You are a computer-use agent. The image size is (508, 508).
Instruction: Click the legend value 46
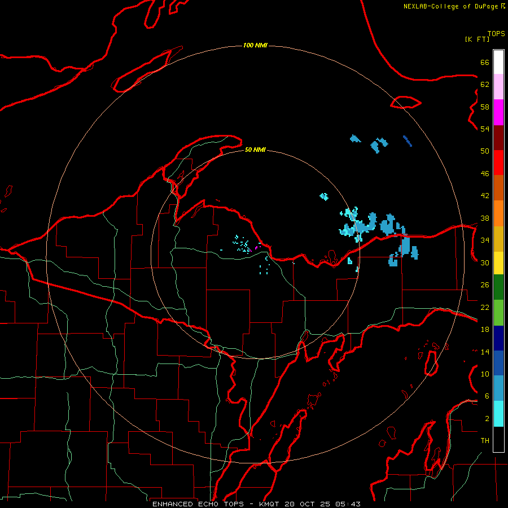[485, 174]
